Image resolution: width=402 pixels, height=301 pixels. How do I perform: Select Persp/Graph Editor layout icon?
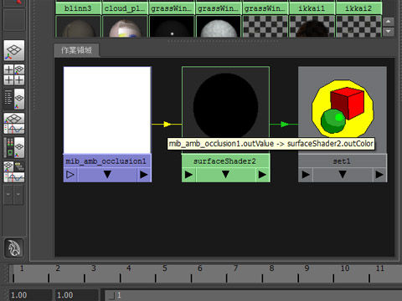pos(14,123)
